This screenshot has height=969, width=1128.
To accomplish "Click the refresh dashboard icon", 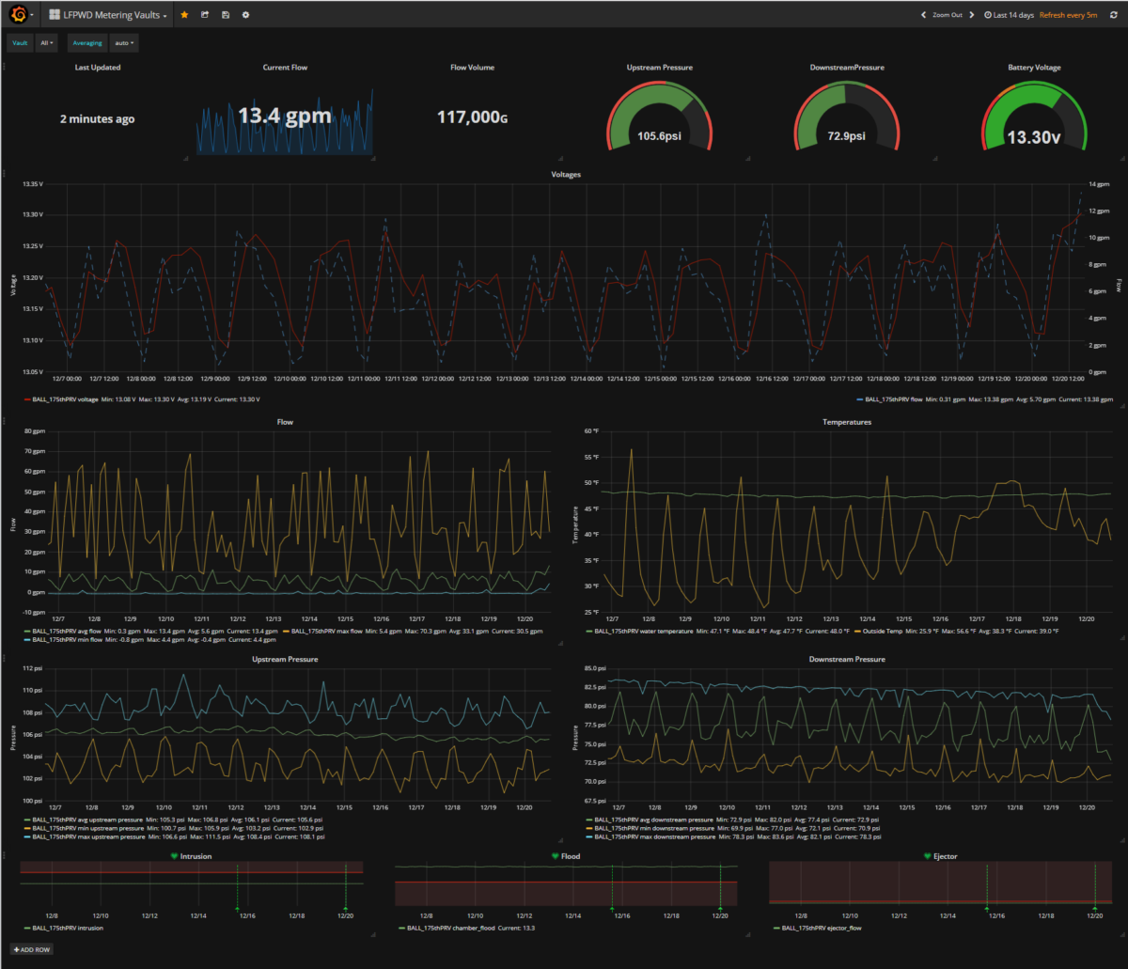I will point(1112,15).
